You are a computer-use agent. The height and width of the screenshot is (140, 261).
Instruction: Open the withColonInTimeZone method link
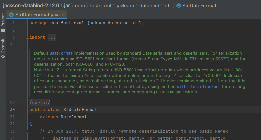click(199, 86)
